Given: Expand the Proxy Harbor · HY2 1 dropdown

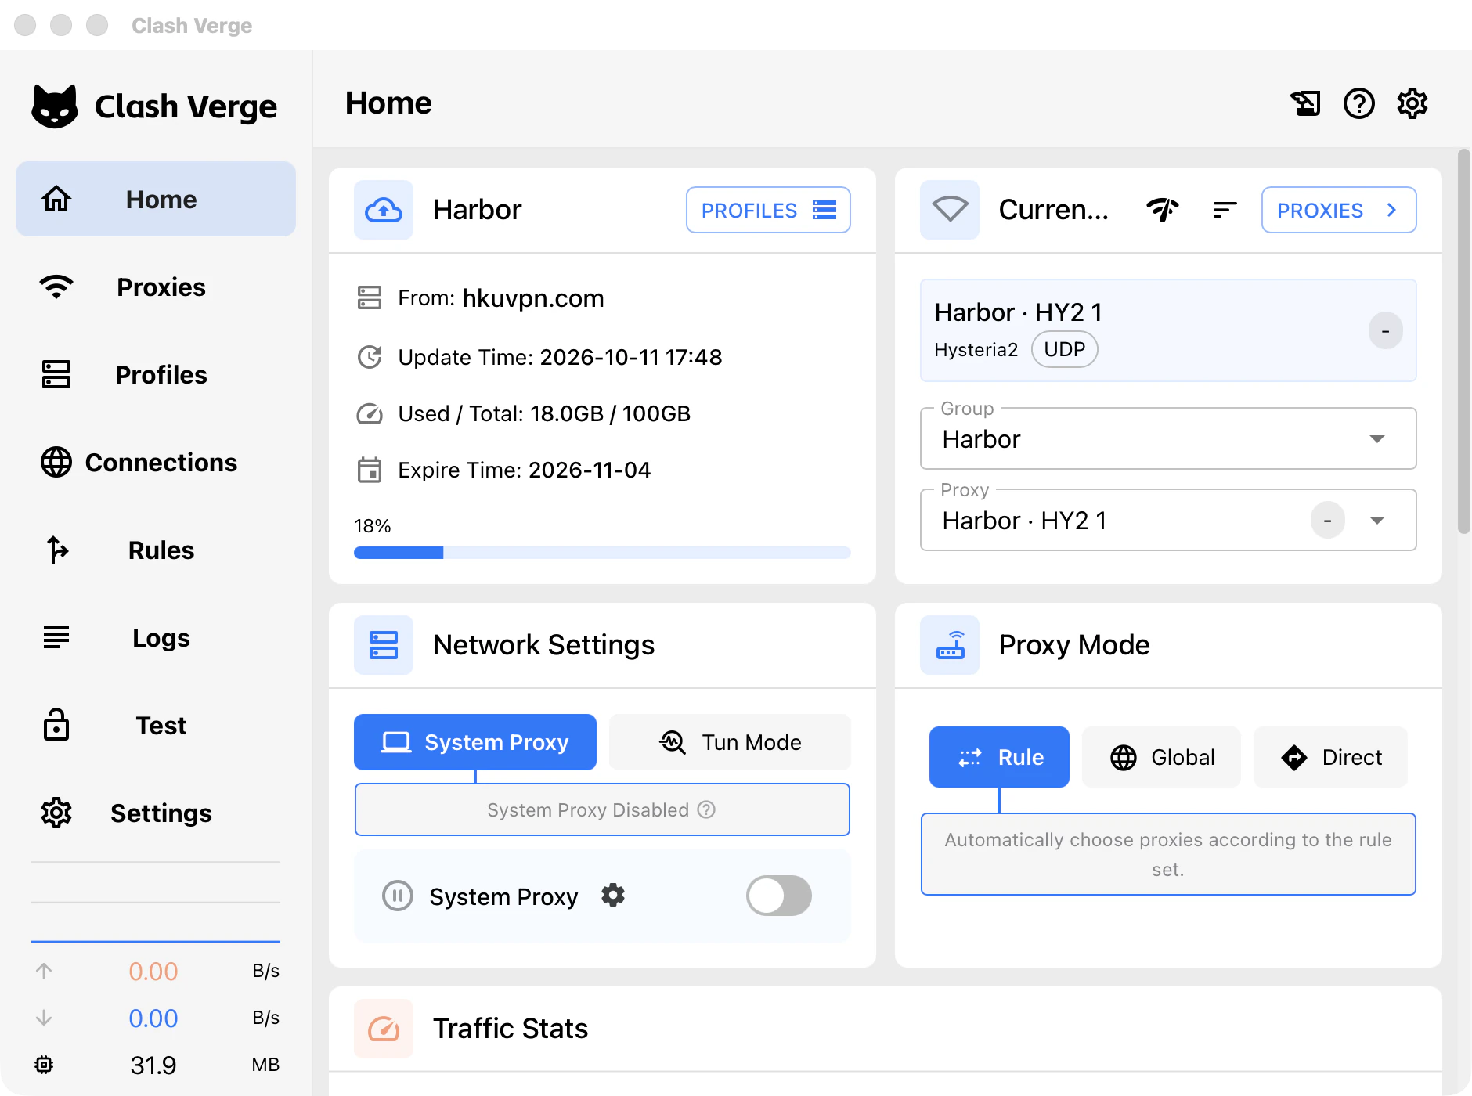Looking at the screenshot, I should 1168,520.
